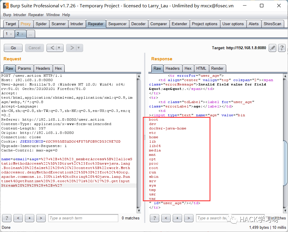The width and height of the screenshot is (288, 232).
Task: Switch to the Decoder tab
Action: (x=138, y=24)
